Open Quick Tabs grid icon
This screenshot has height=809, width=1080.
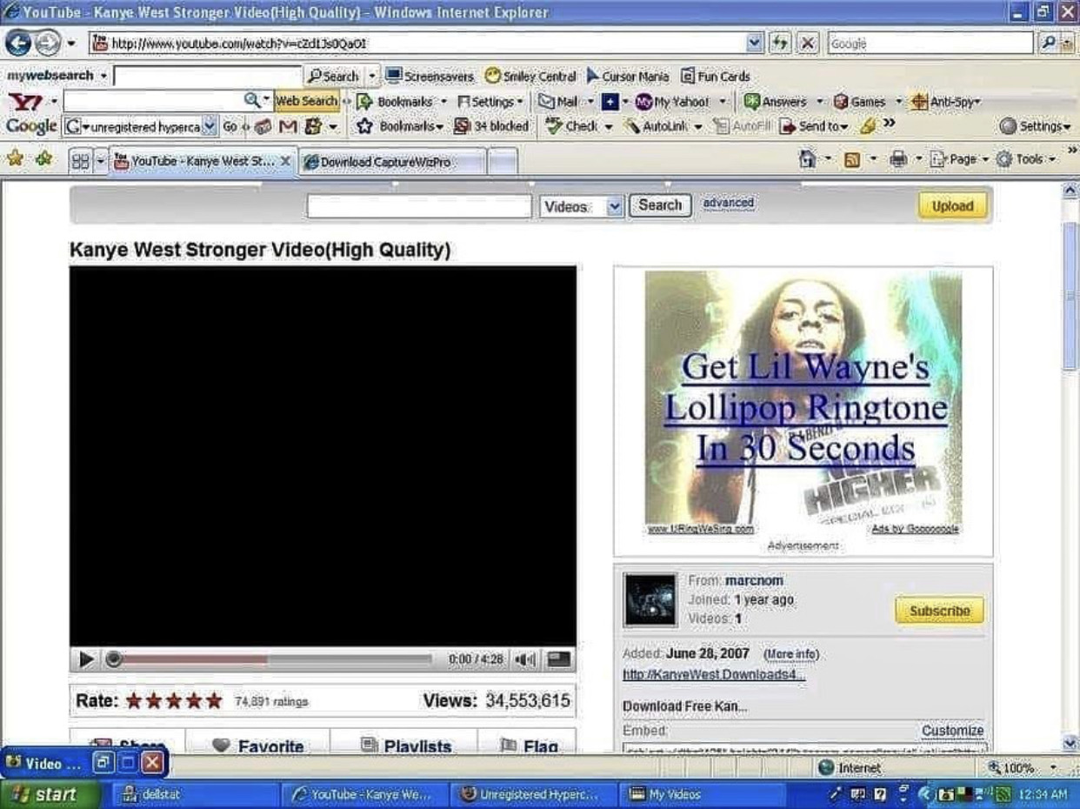coord(81,161)
